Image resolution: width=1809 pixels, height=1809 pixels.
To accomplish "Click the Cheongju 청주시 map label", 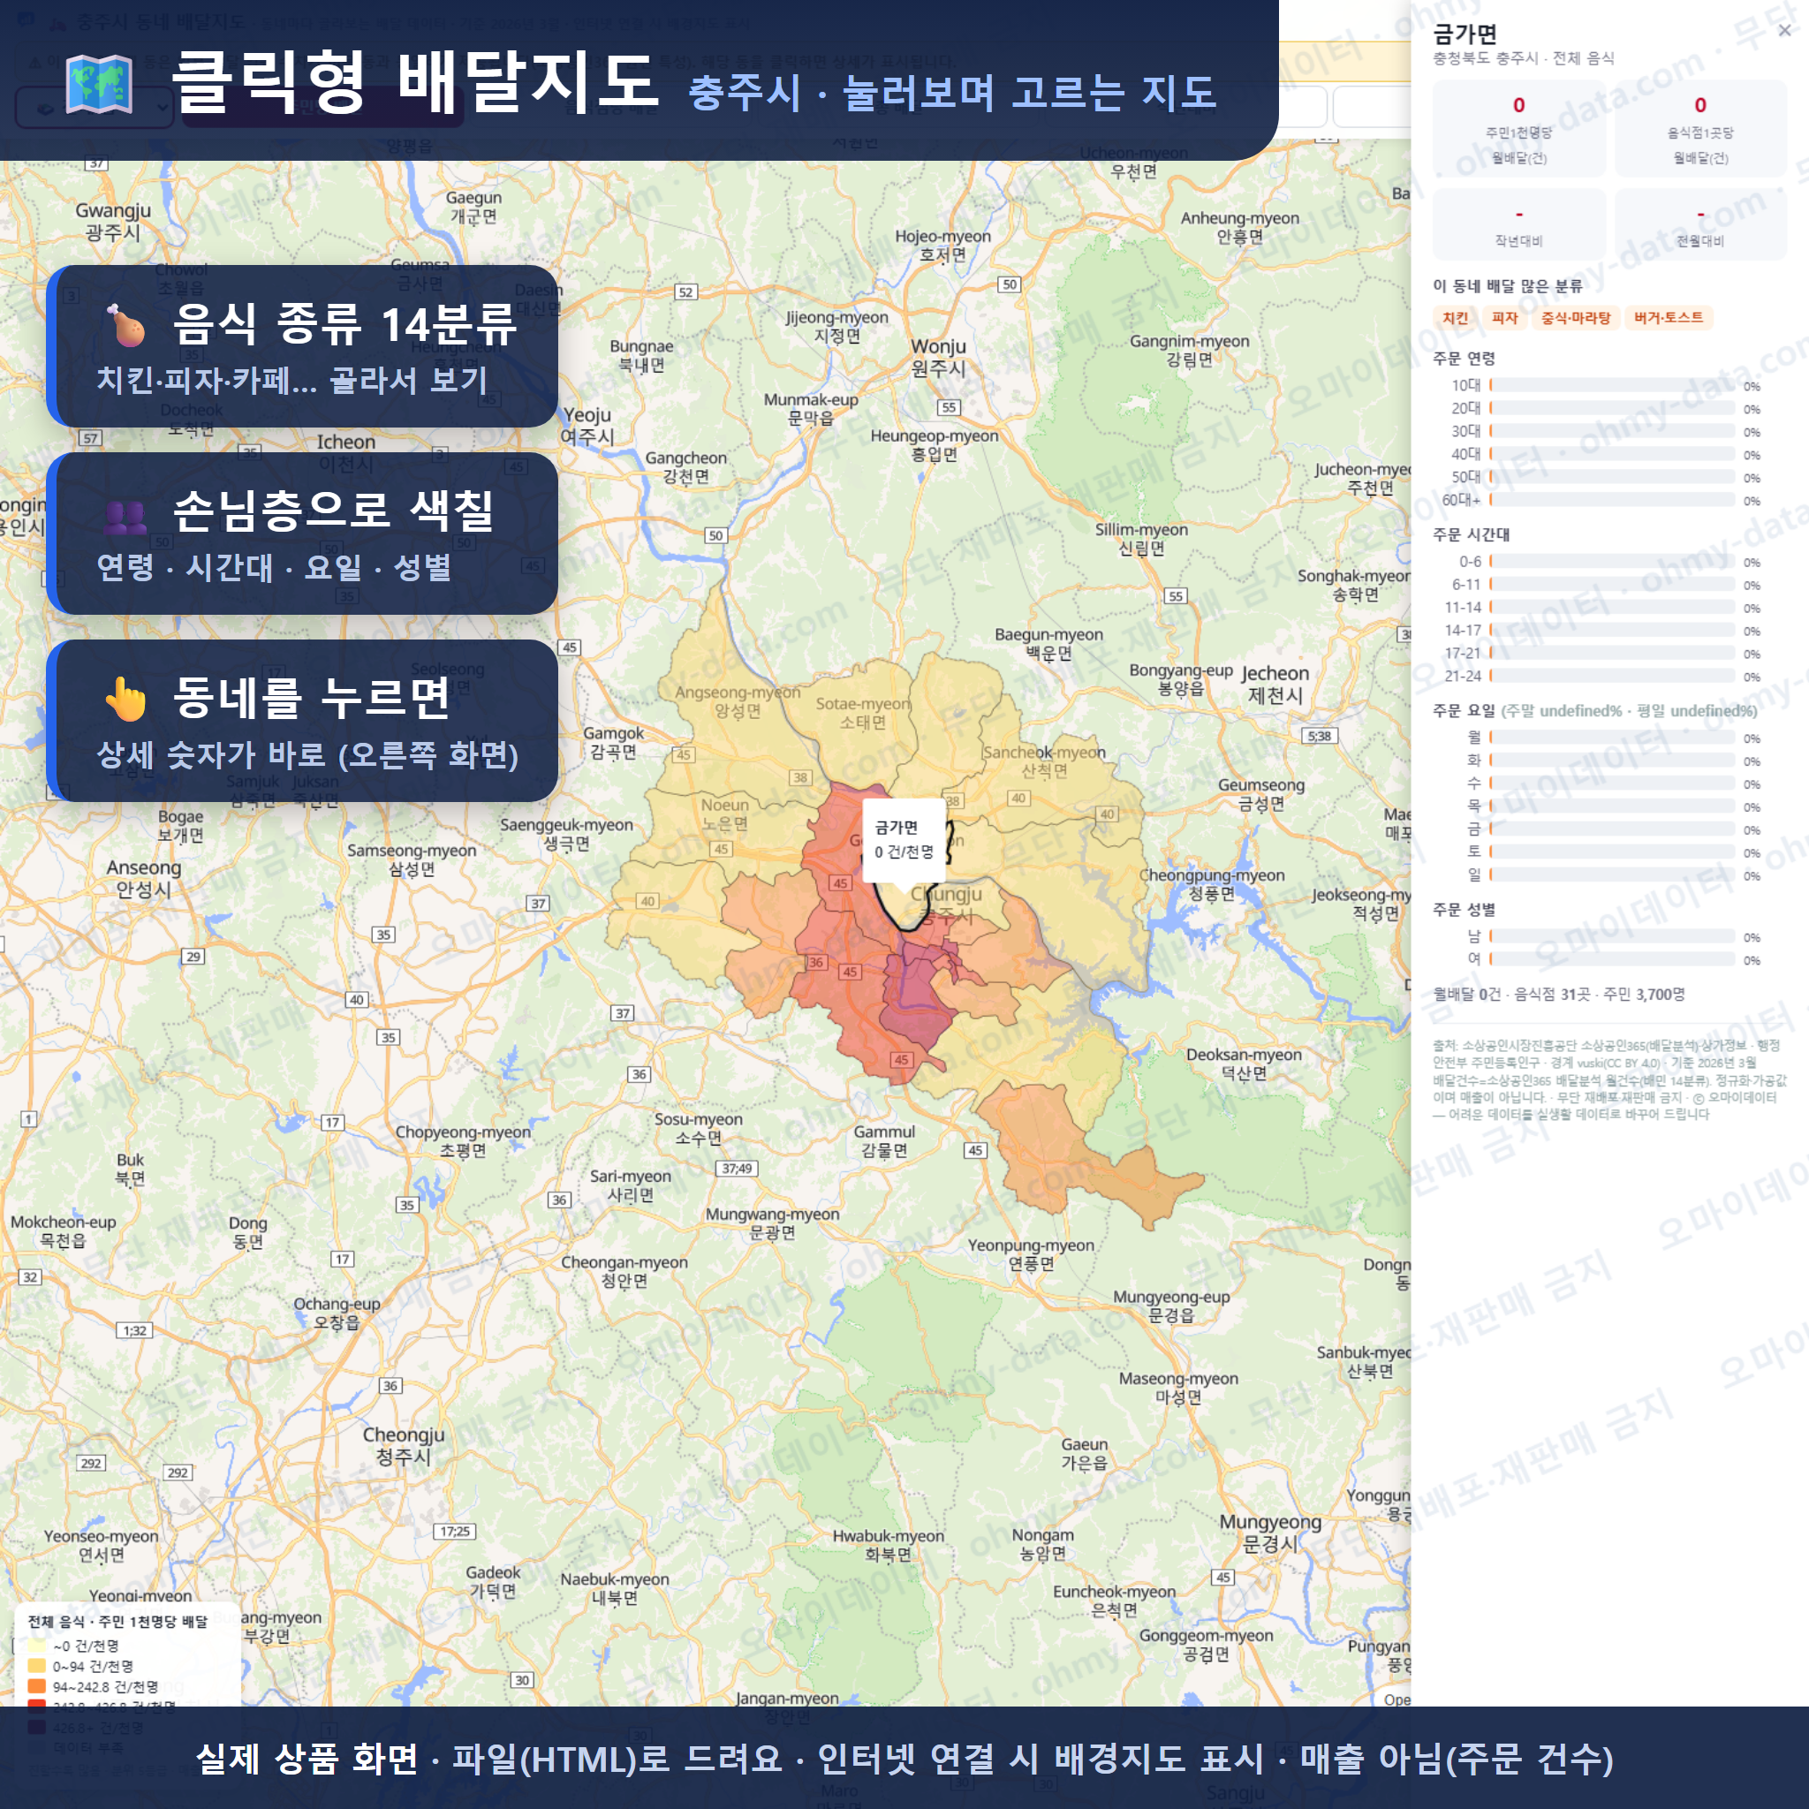I will point(404,1446).
